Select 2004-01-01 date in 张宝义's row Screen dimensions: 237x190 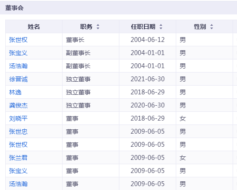click(x=147, y=53)
